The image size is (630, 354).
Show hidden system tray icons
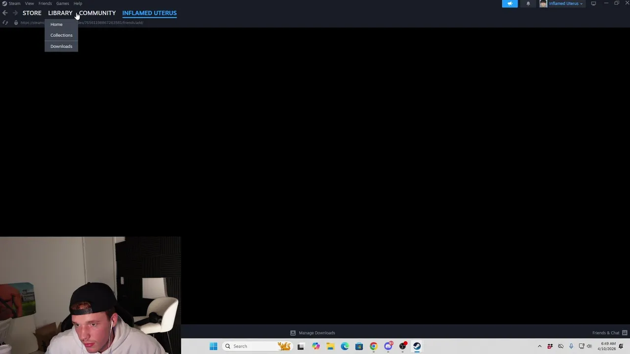pos(539,346)
